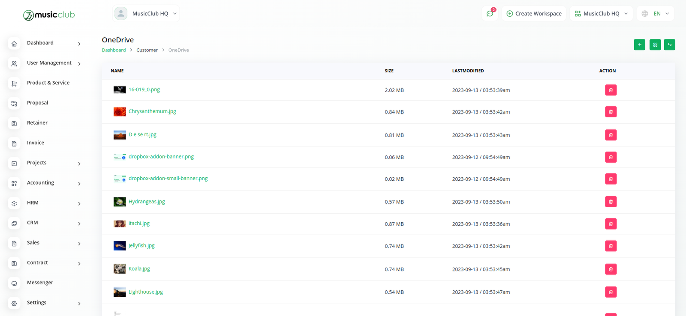Open the MusicClub HQ workspace switcher dropdown
The width and height of the screenshot is (686, 316).
pyautogui.click(x=601, y=14)
